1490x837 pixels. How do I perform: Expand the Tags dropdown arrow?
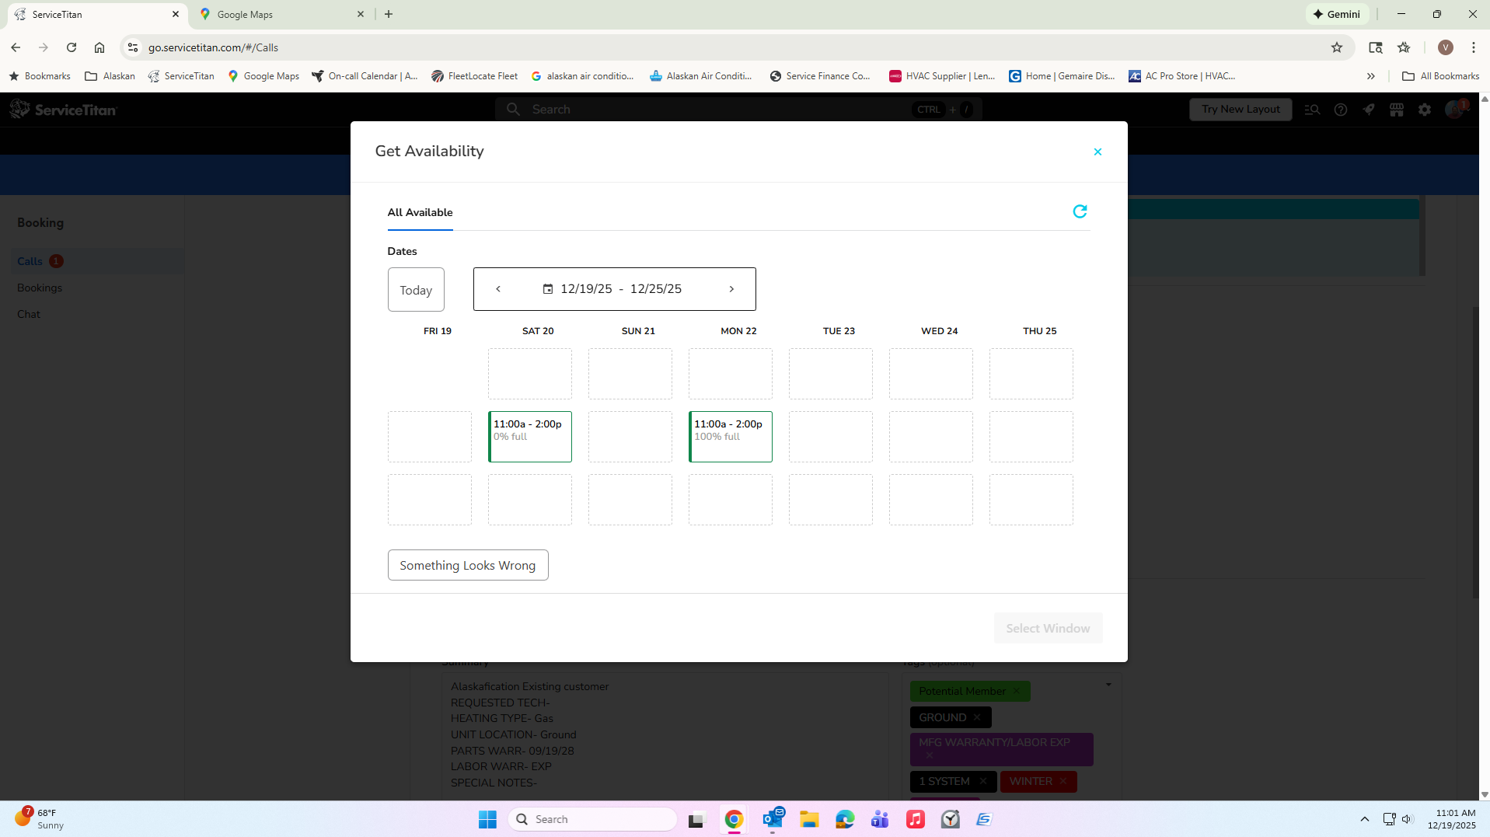[1108, 685]
